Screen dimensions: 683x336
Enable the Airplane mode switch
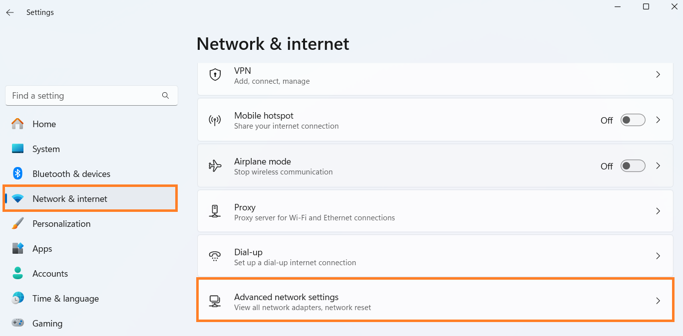pyautogui.click(x=633, y=166)
